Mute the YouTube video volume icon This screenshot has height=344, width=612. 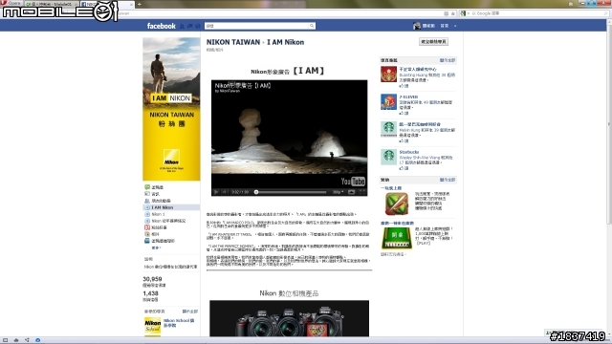click(x=225, y=192)
